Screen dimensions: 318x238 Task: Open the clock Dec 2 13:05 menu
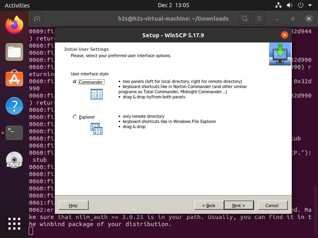tap(173, 5)
